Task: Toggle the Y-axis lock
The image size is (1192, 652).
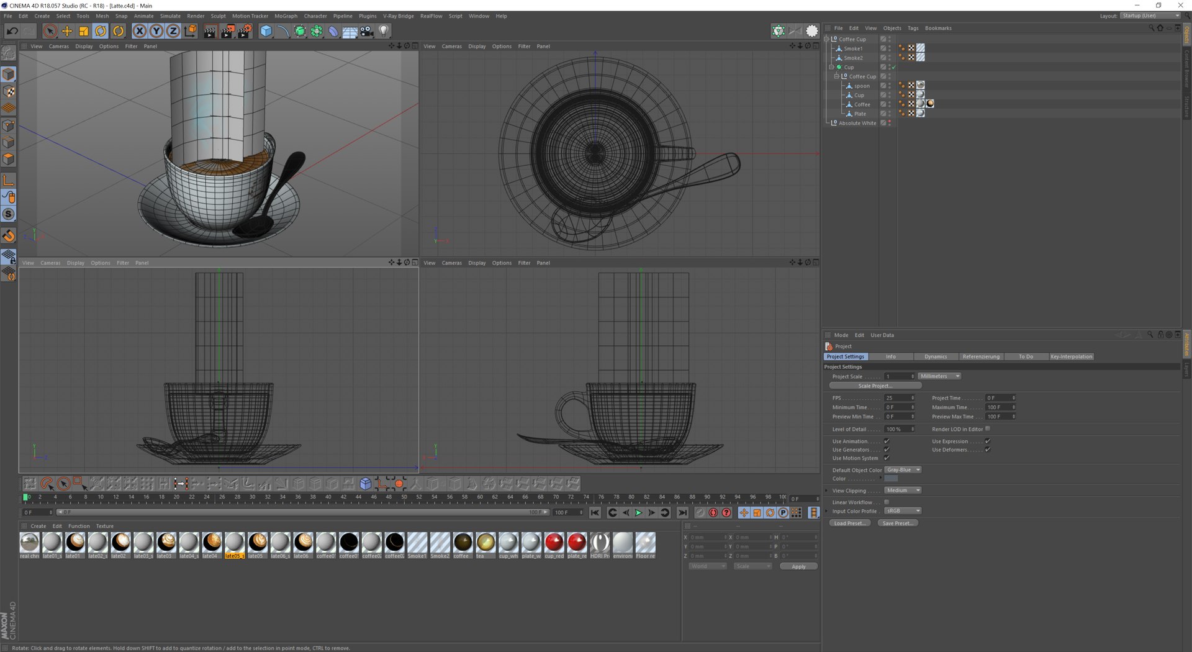Action: [156, 31]
